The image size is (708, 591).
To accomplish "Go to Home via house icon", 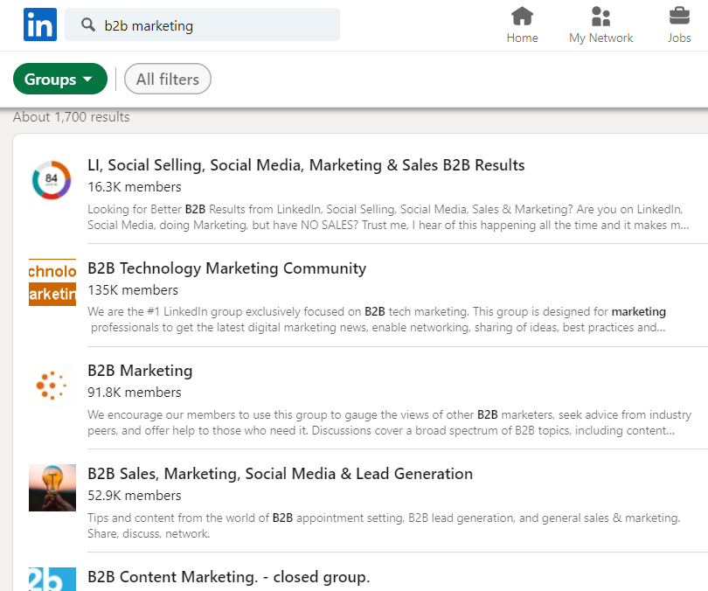I will (522, 17).
